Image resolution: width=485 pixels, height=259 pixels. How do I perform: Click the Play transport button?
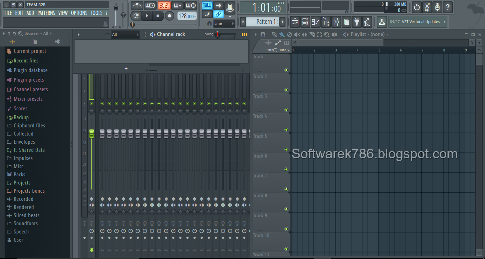[x=147, y=16]
